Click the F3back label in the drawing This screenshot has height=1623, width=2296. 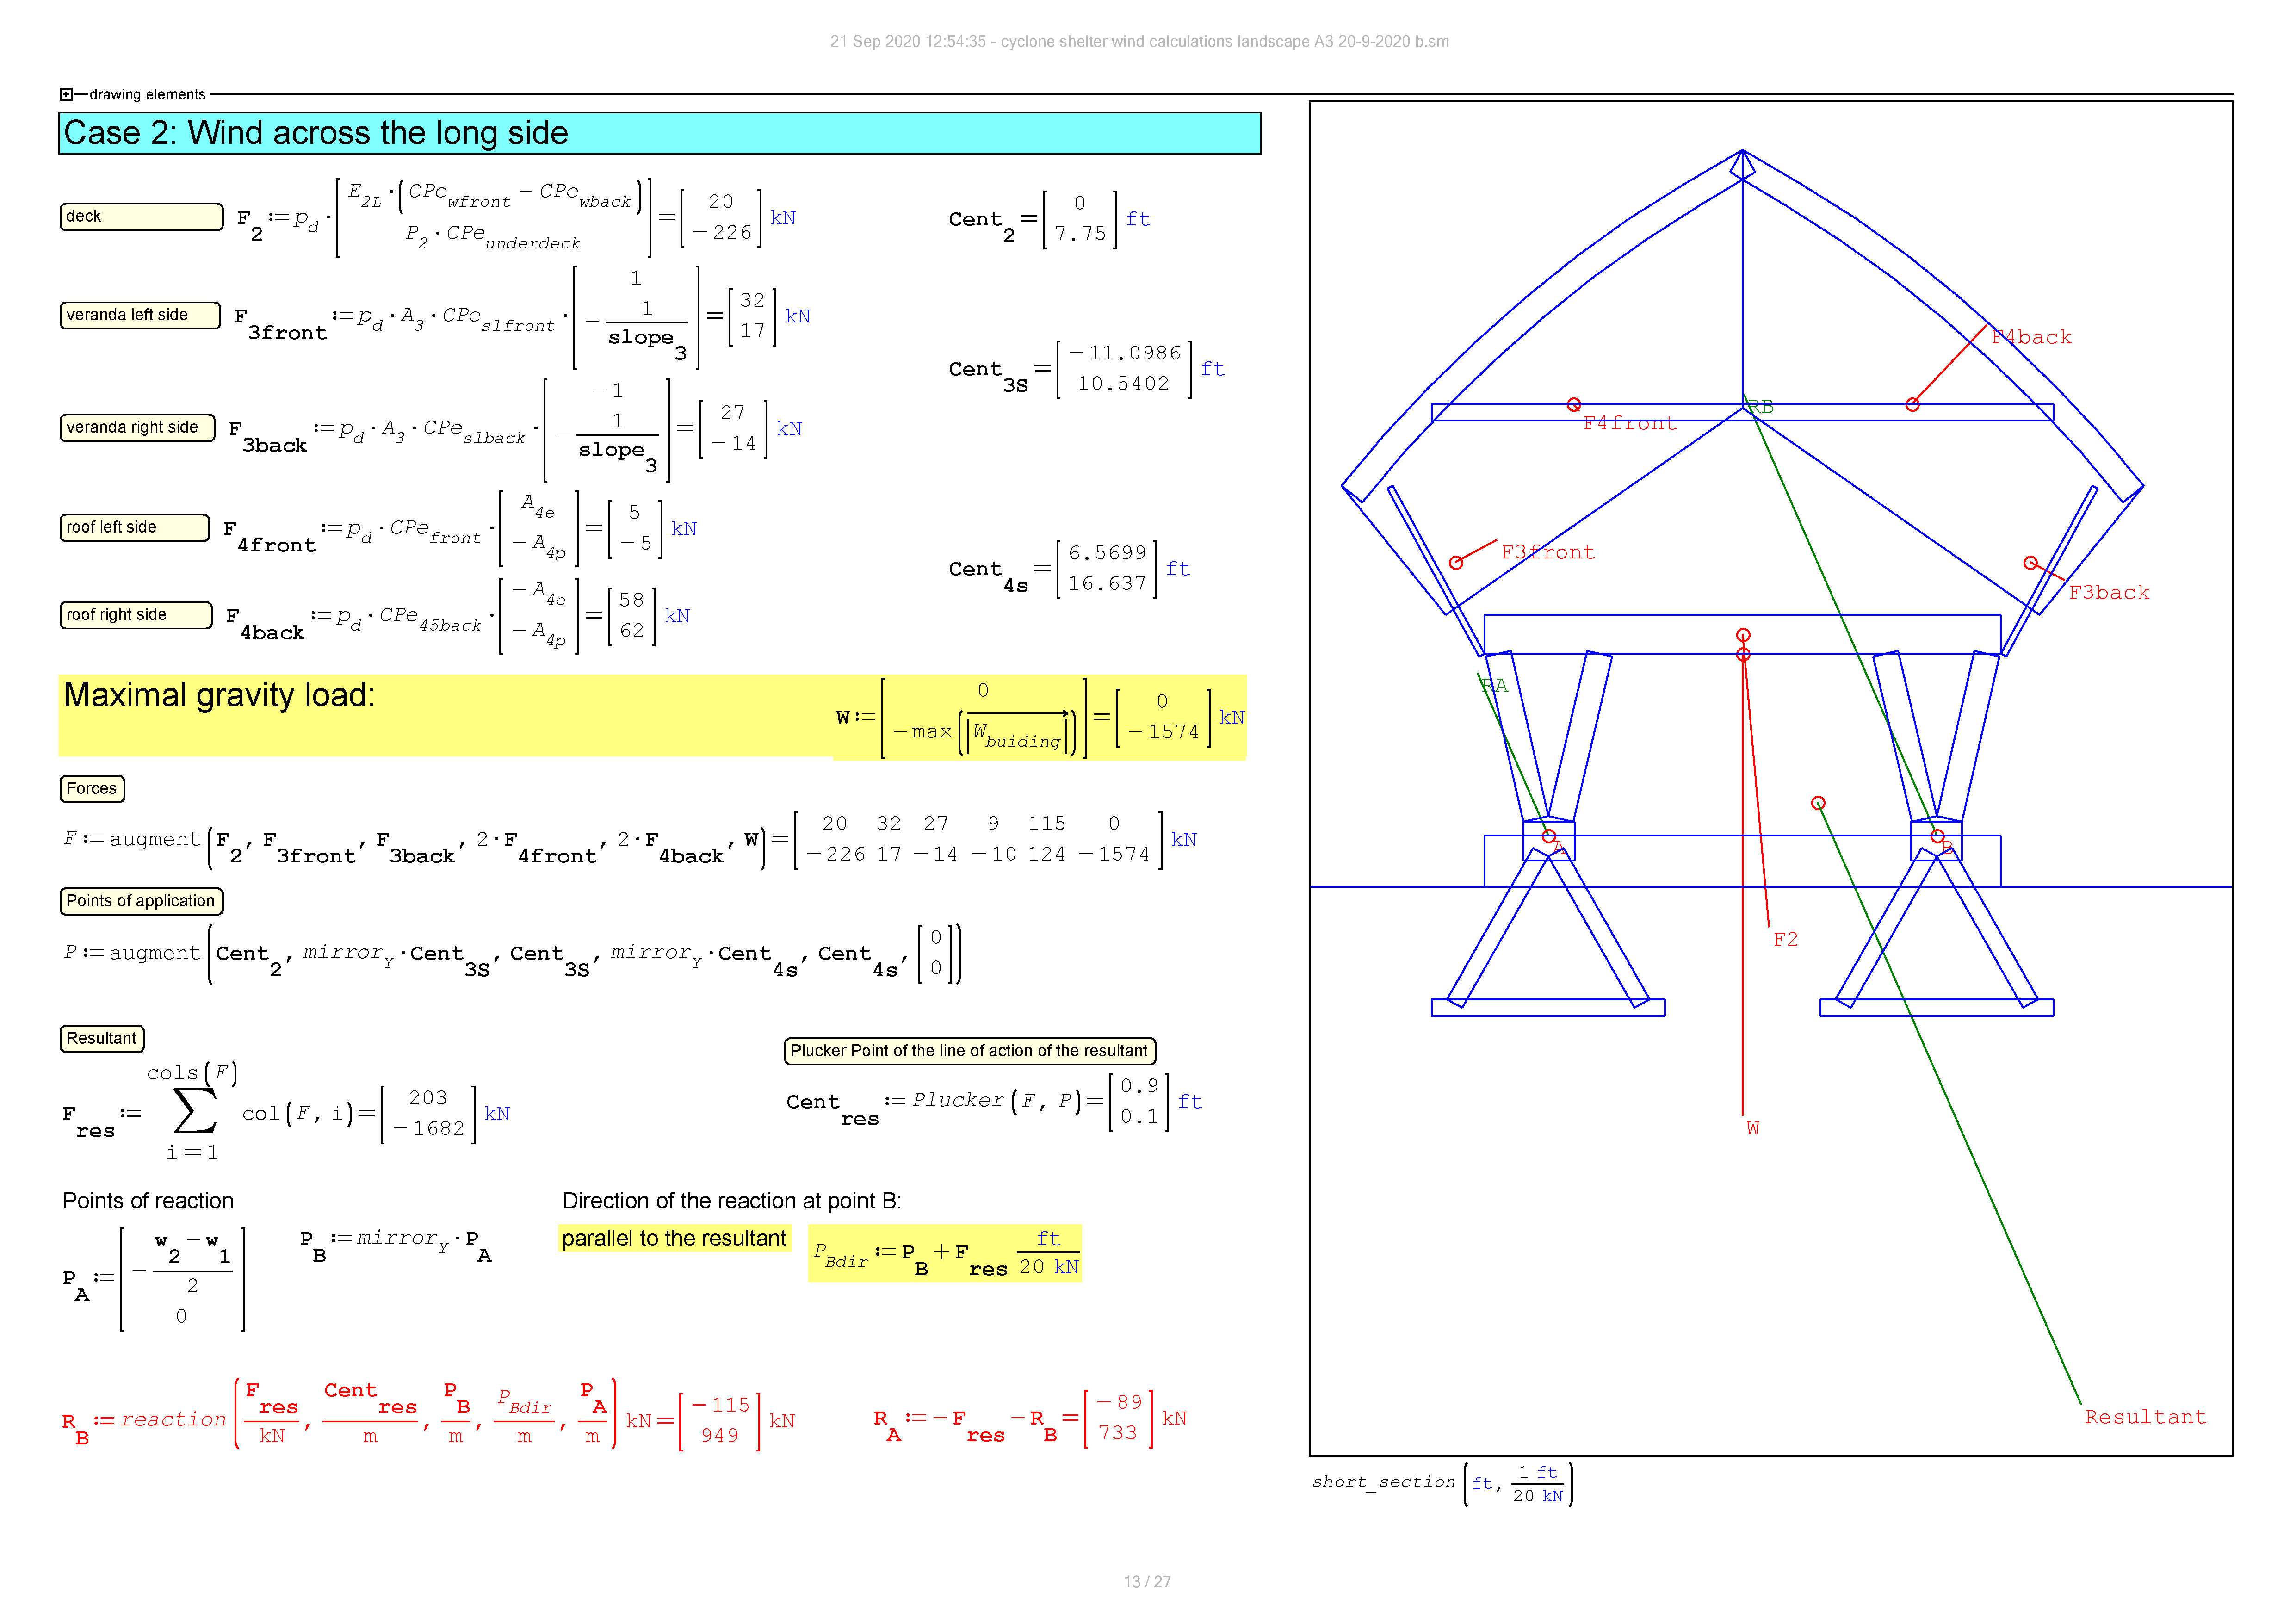[2108, 593]
